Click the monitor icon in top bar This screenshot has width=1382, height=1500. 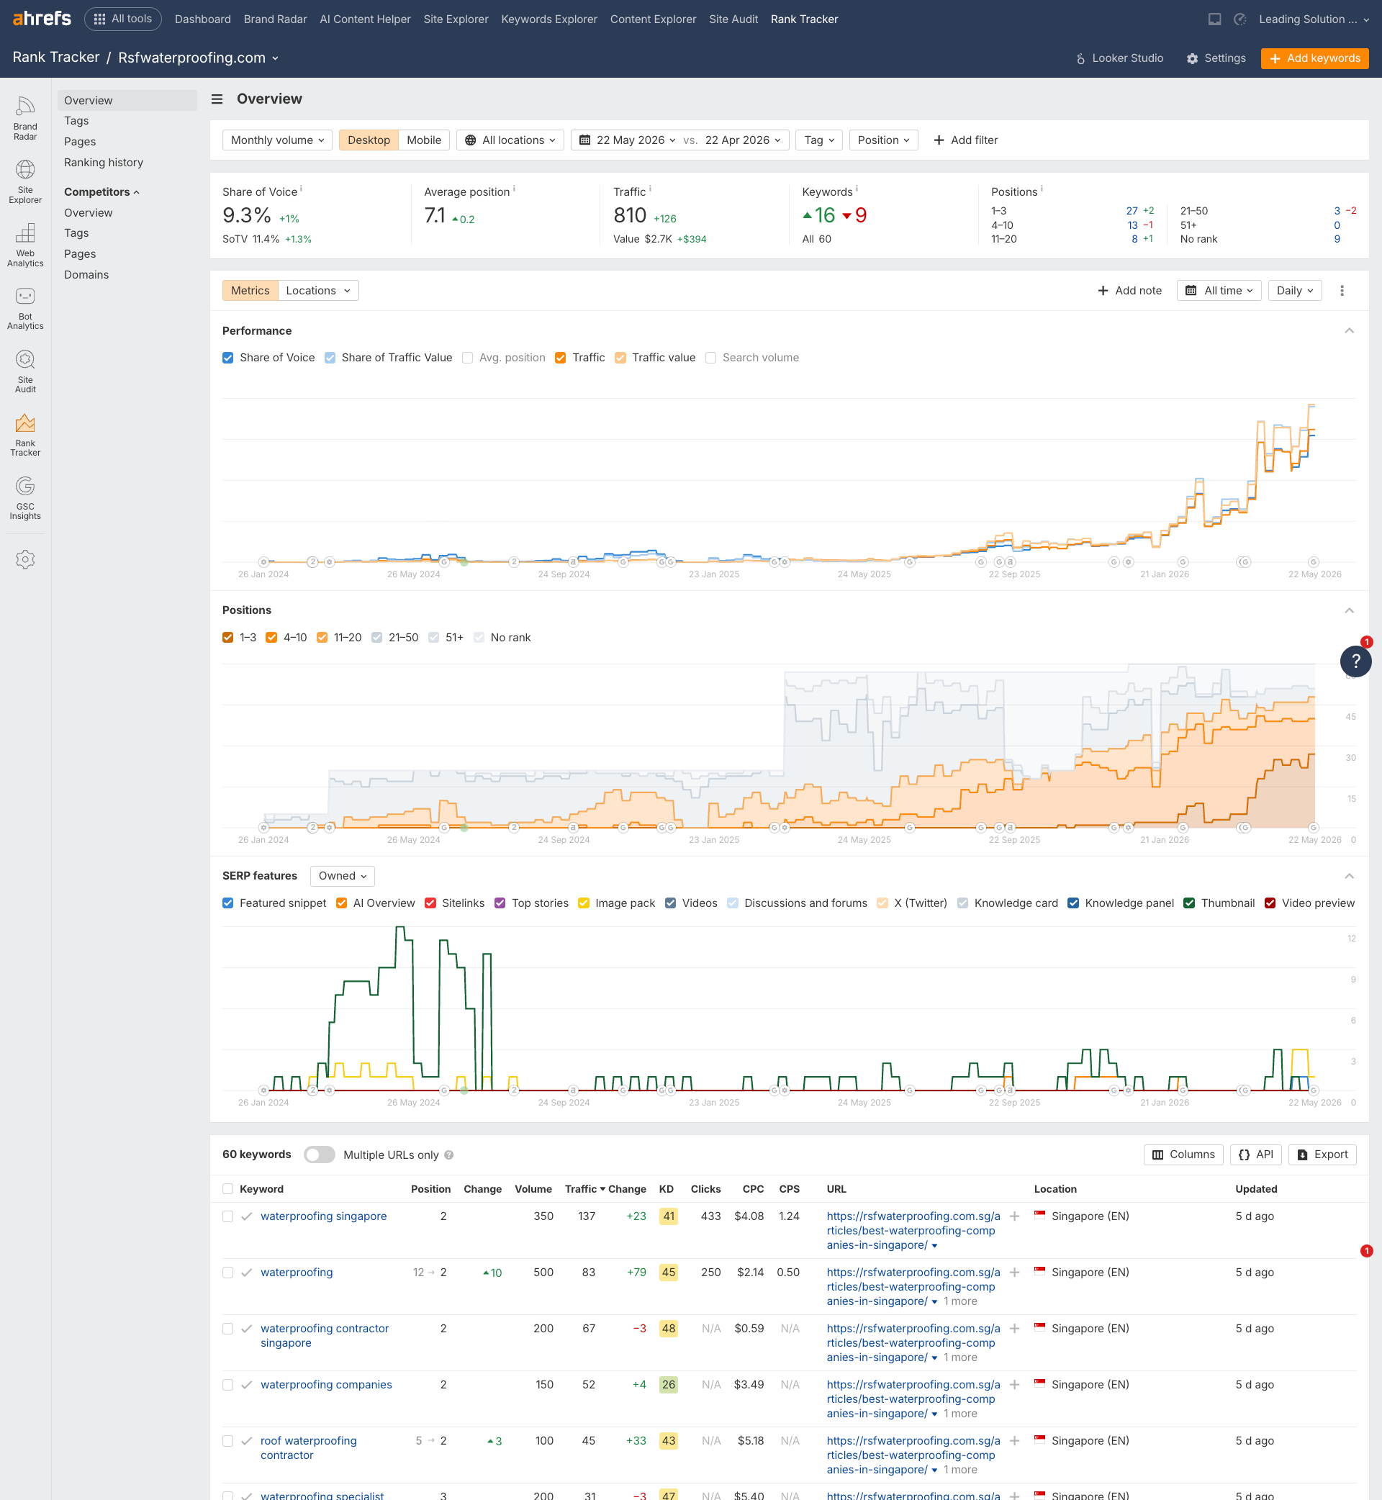1214,19
